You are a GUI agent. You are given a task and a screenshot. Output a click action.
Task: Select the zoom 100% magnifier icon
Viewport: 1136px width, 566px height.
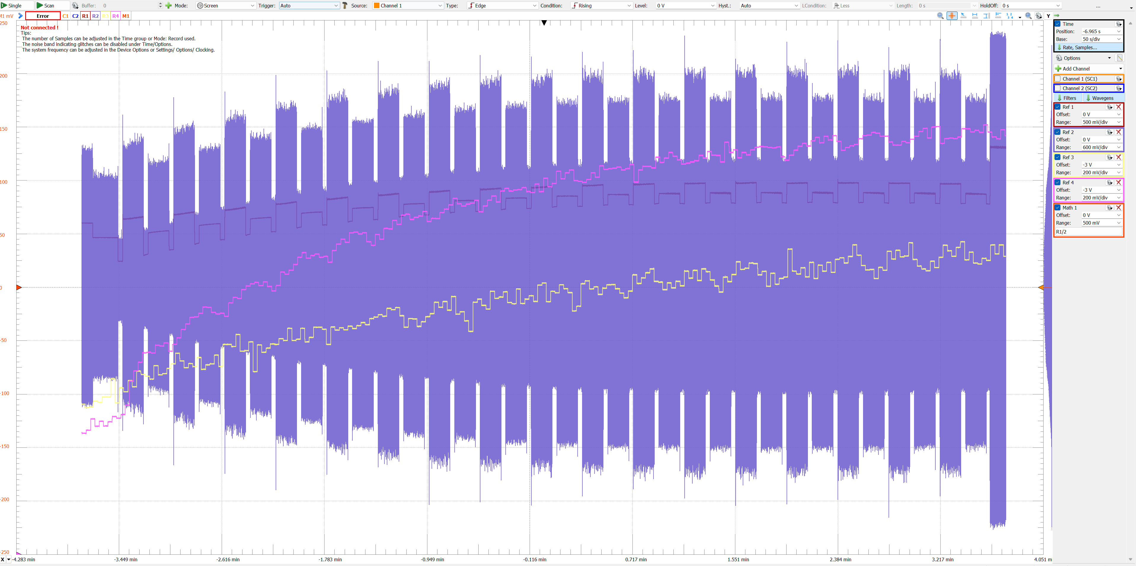point(940,16)
